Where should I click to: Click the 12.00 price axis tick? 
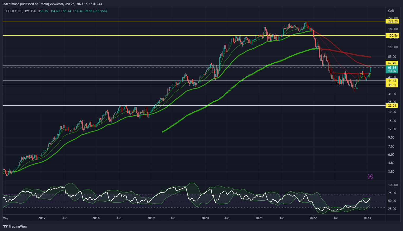pos(392,129)
